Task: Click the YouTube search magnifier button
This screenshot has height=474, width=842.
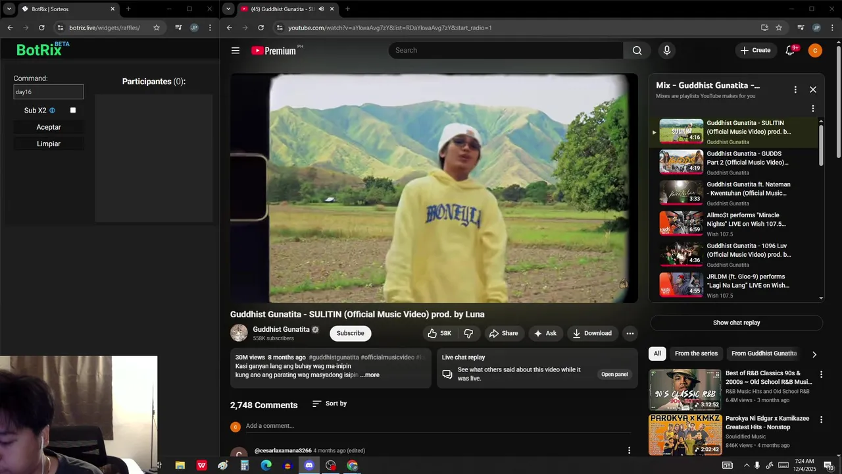Action: [x=637, y=50]
